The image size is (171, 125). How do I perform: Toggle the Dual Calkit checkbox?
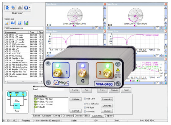(85, 99)
